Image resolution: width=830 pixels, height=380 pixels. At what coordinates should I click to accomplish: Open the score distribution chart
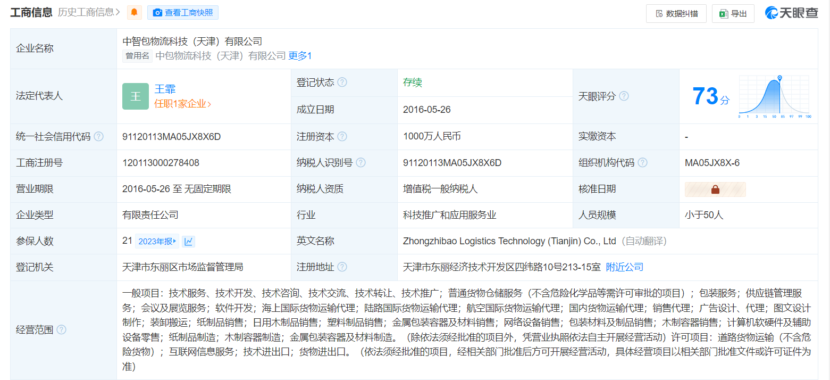tap(774, 97)
